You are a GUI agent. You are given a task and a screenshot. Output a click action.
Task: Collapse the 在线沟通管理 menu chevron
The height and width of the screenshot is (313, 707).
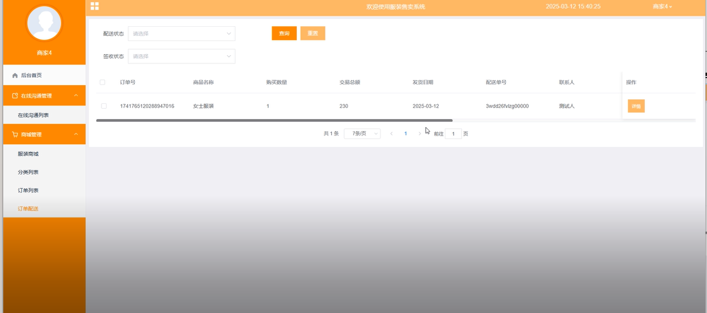click(76, 96)
